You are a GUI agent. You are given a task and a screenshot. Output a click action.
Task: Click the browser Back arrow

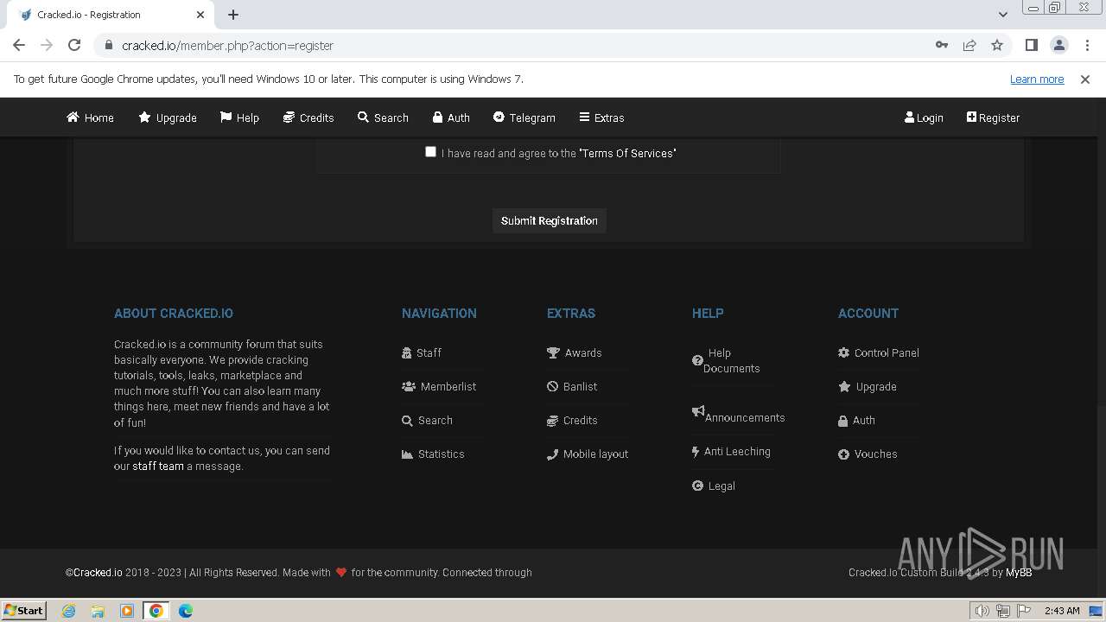coord(19,45)
